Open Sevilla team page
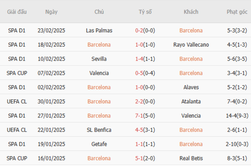Viewport: 251px width, 166px height. pos(99,59)
